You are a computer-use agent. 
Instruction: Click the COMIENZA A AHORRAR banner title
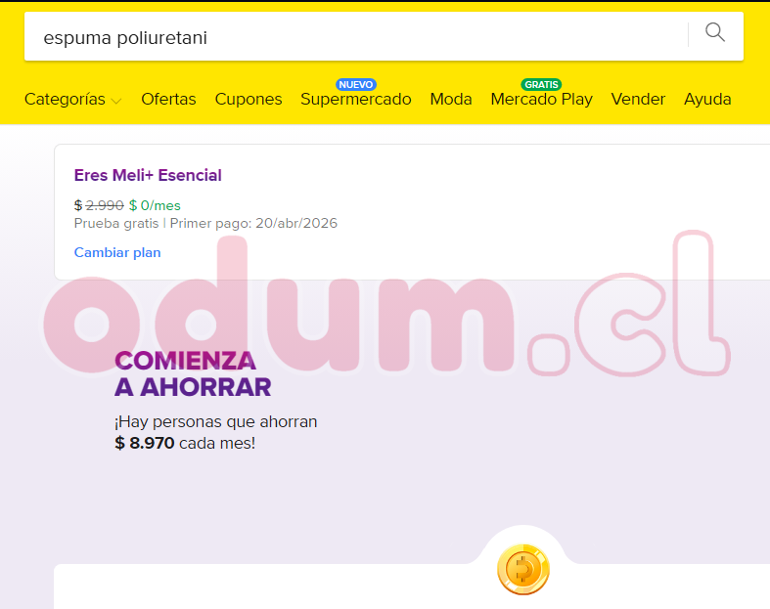click(x=193, y=374)
